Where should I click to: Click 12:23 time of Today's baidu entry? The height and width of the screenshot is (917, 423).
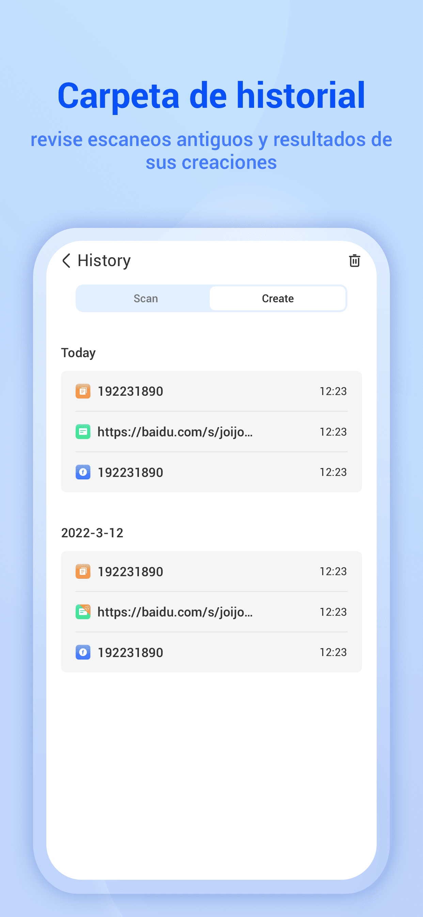click(x=333, y=432)
